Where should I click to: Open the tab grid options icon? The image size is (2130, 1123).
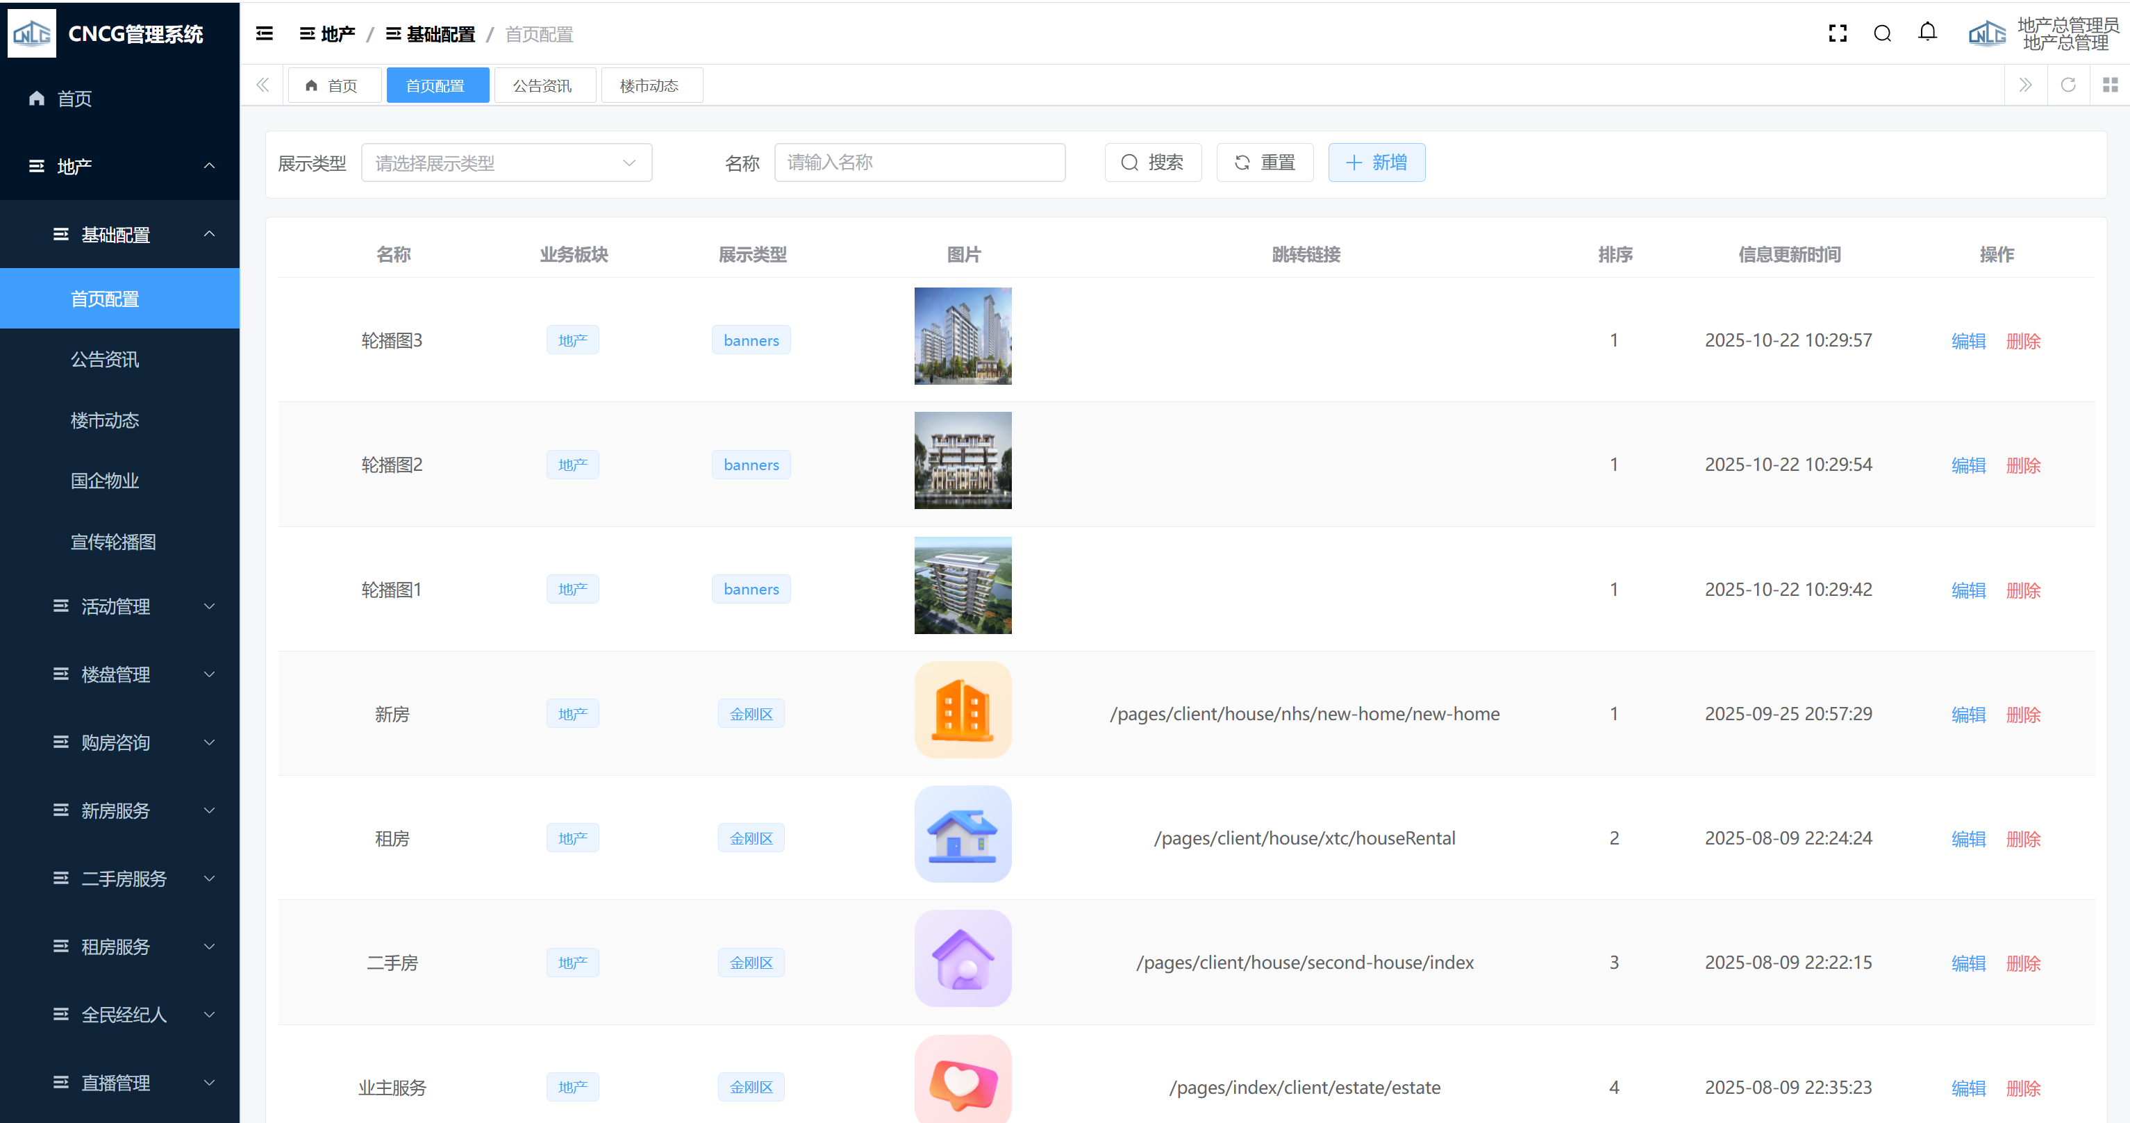click(2110, 85)
